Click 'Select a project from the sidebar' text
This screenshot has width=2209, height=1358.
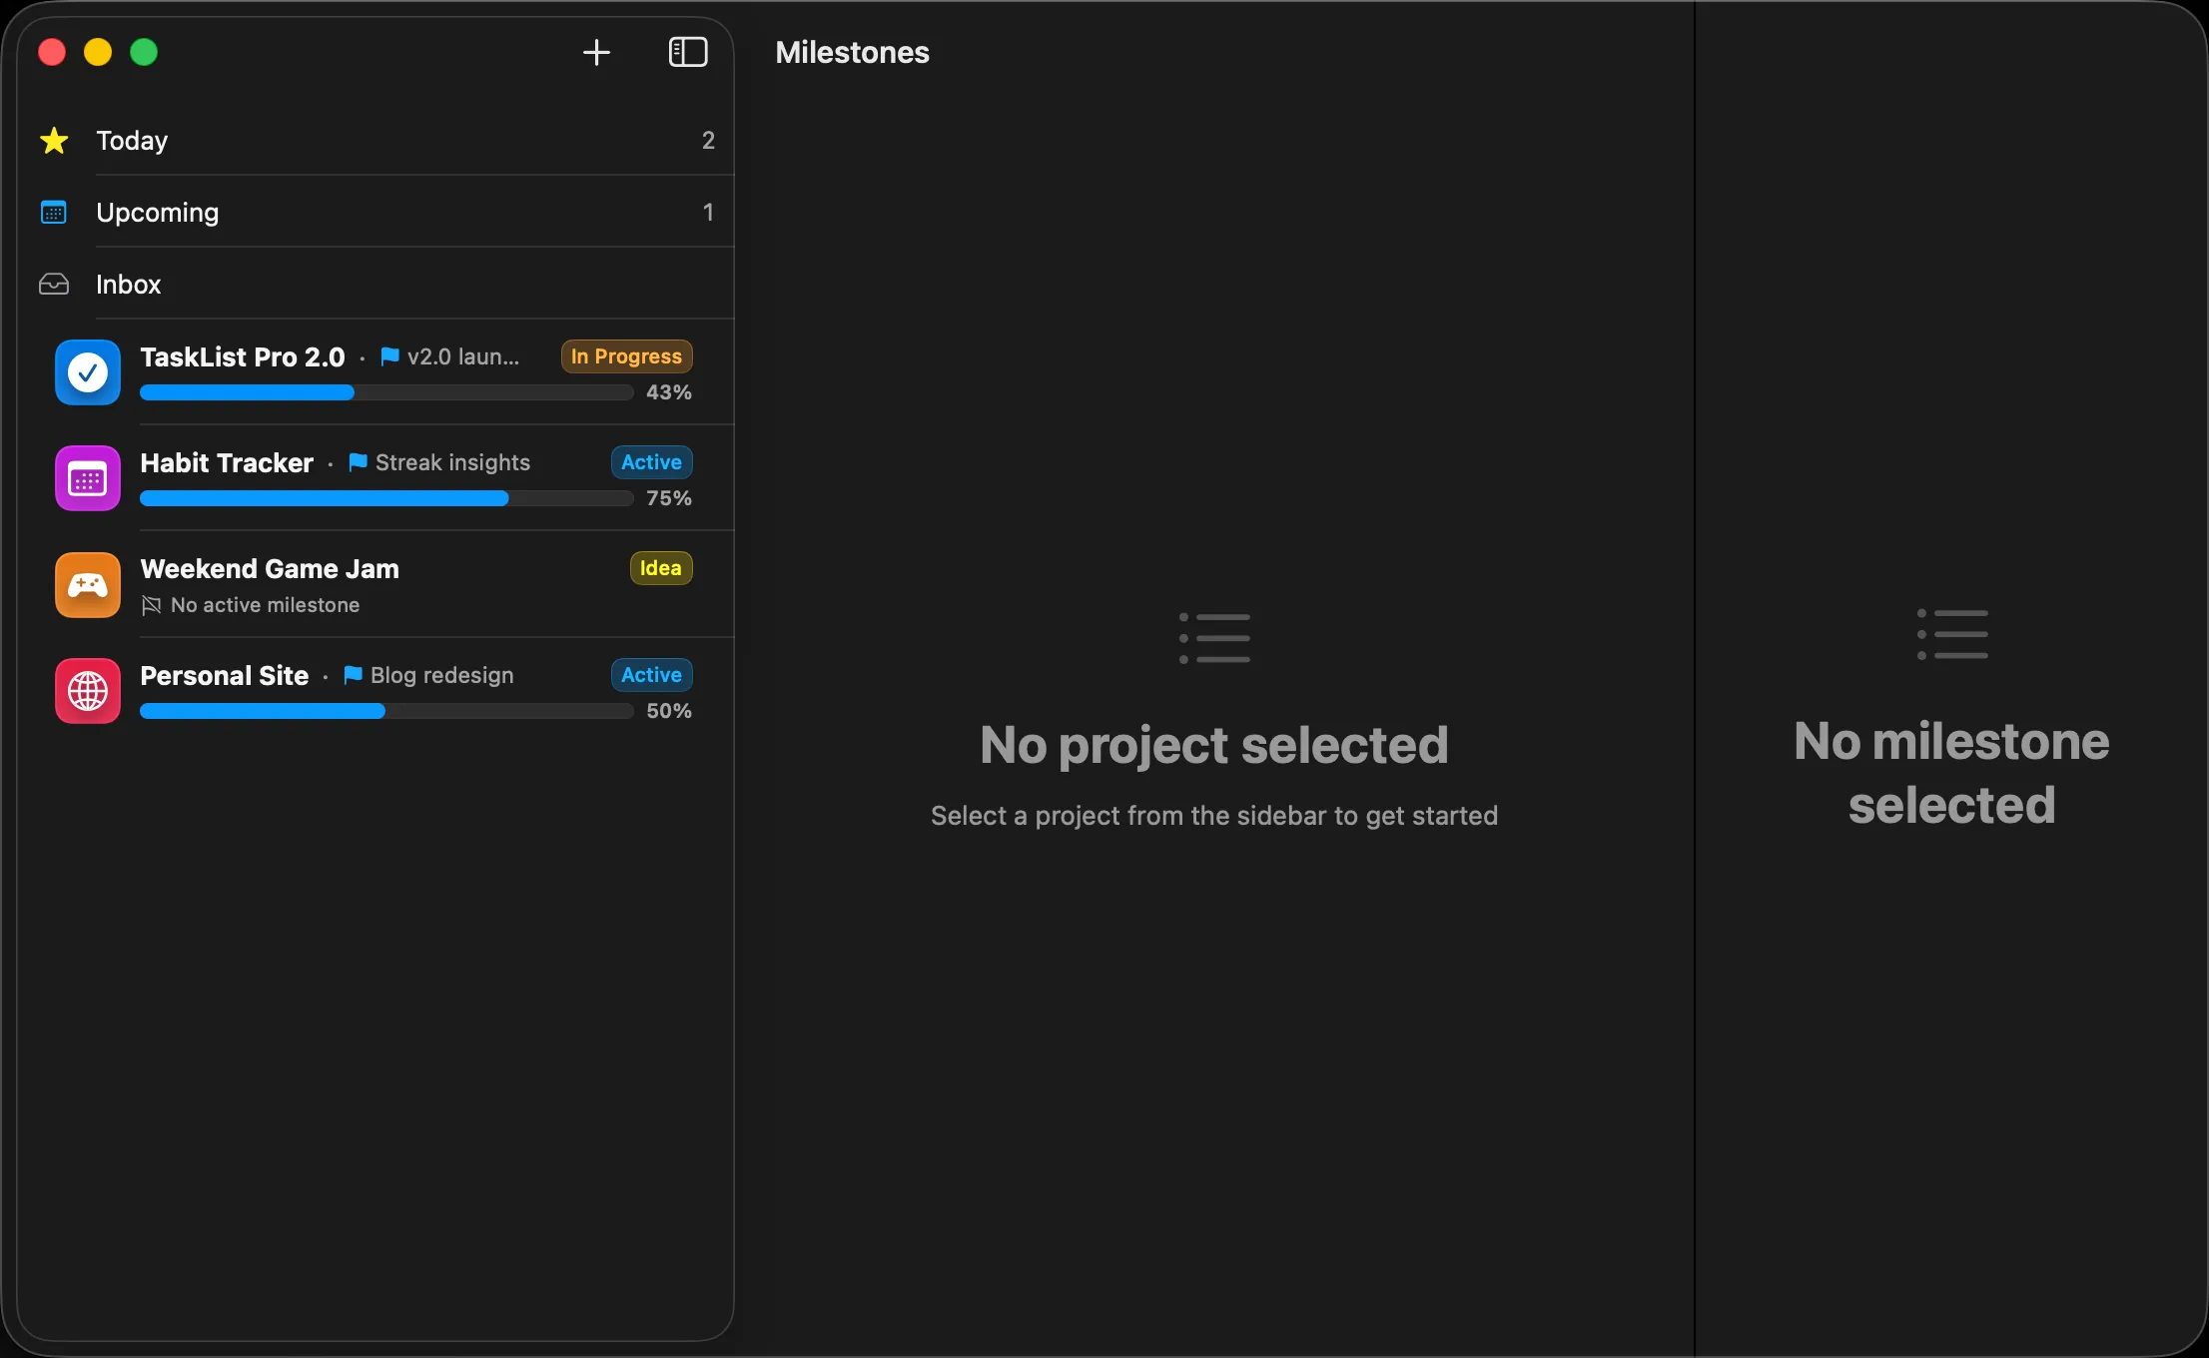(1214, 816)
